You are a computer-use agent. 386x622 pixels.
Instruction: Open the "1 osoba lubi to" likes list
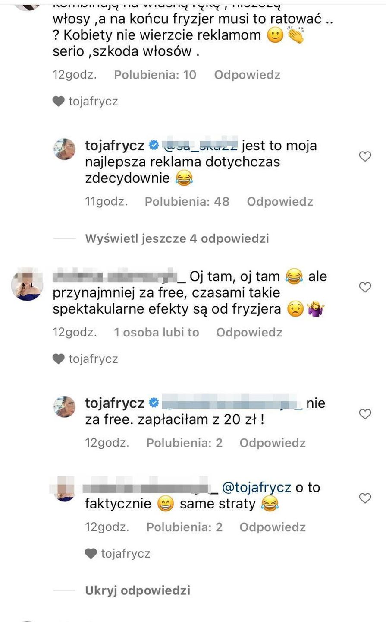click(x=157, y=332)
